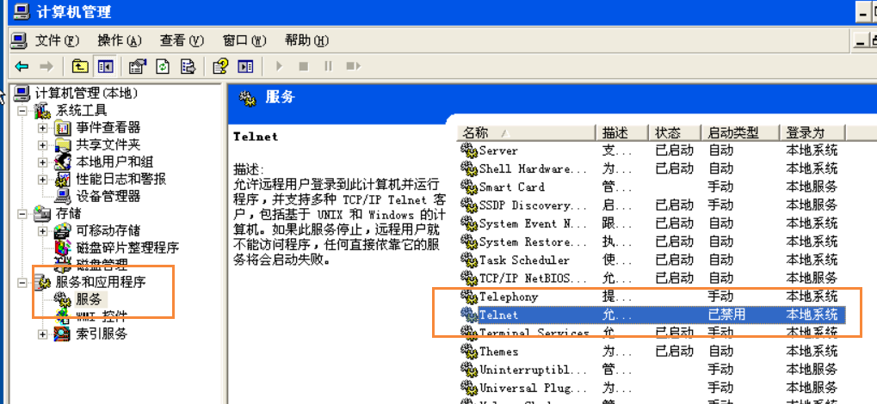Click the title bar computer icon
The image size is (877, 404).
pos(22,11)
